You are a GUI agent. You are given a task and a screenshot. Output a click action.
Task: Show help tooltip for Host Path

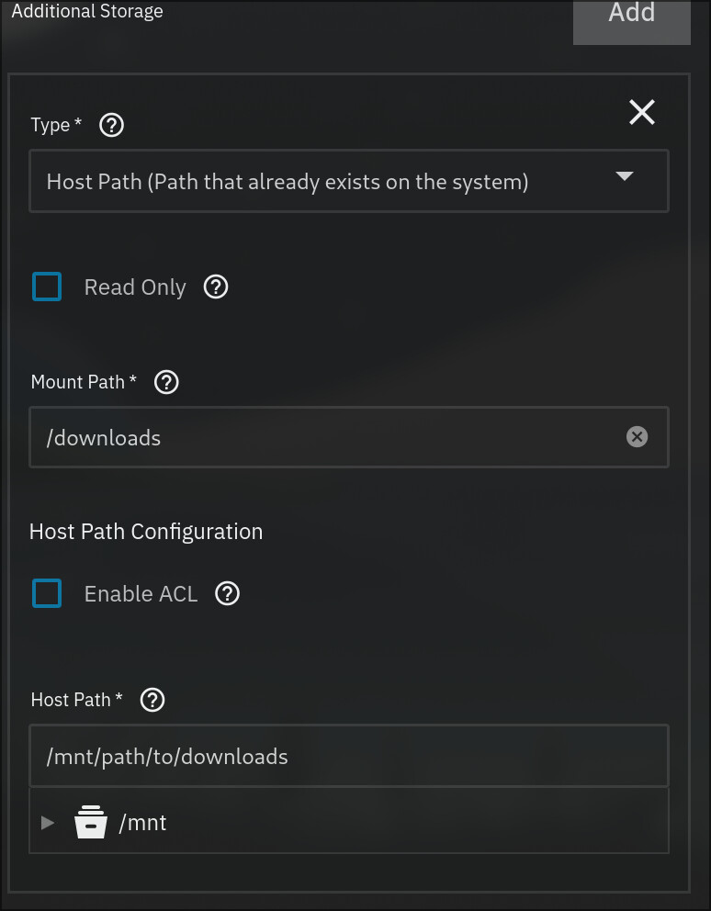(152, 700)
